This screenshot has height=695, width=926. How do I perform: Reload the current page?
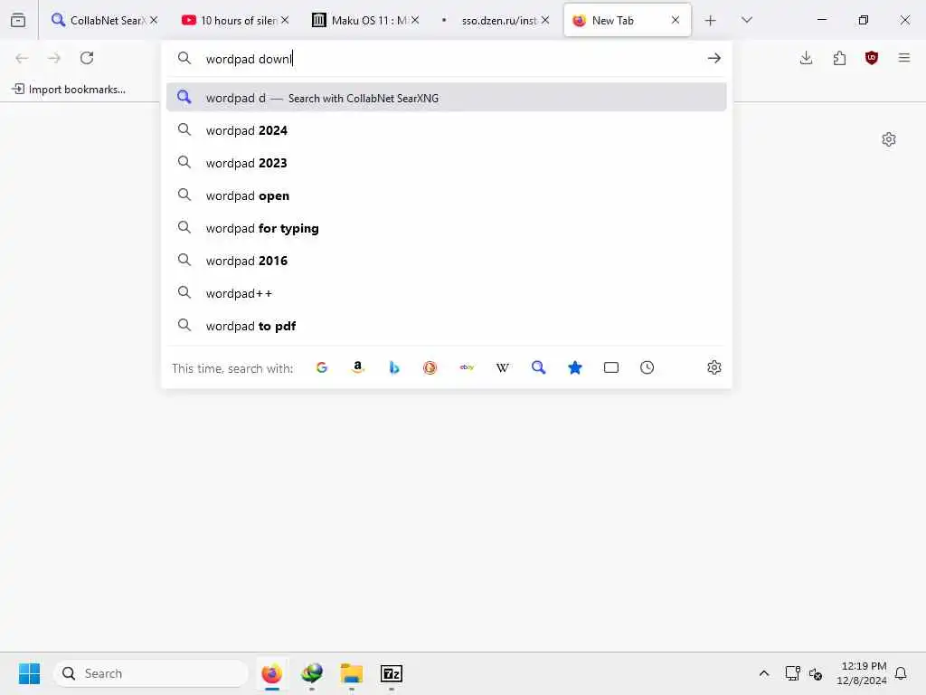87,58
